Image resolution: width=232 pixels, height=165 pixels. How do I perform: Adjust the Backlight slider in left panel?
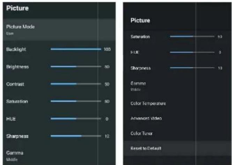[76, 49]
